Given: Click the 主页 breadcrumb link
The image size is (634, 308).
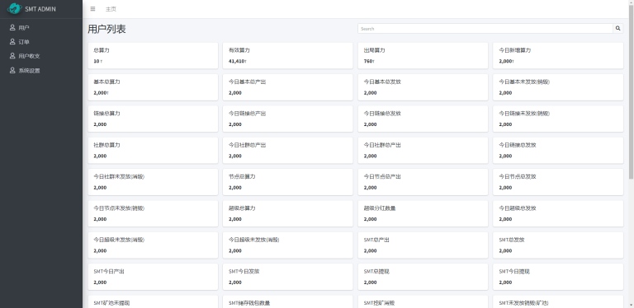Looking at the screenshot, I should click(111, 9).
